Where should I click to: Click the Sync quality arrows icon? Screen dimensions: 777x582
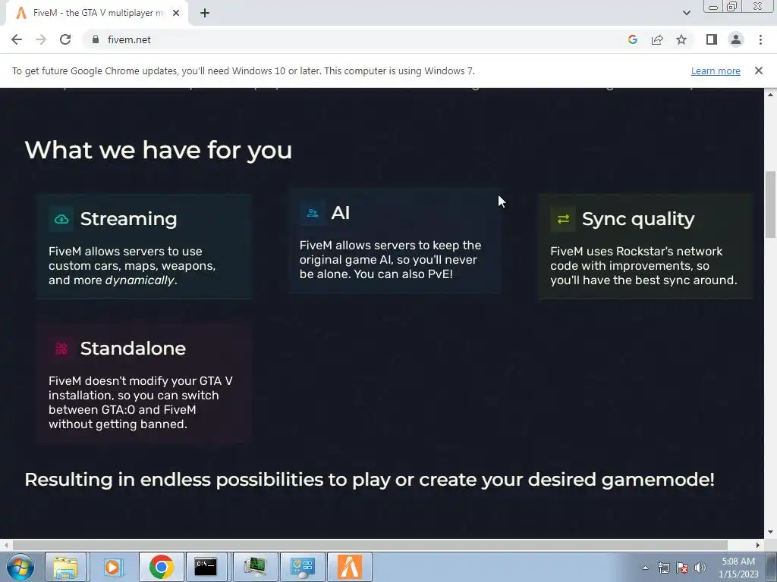coord(563,219)
